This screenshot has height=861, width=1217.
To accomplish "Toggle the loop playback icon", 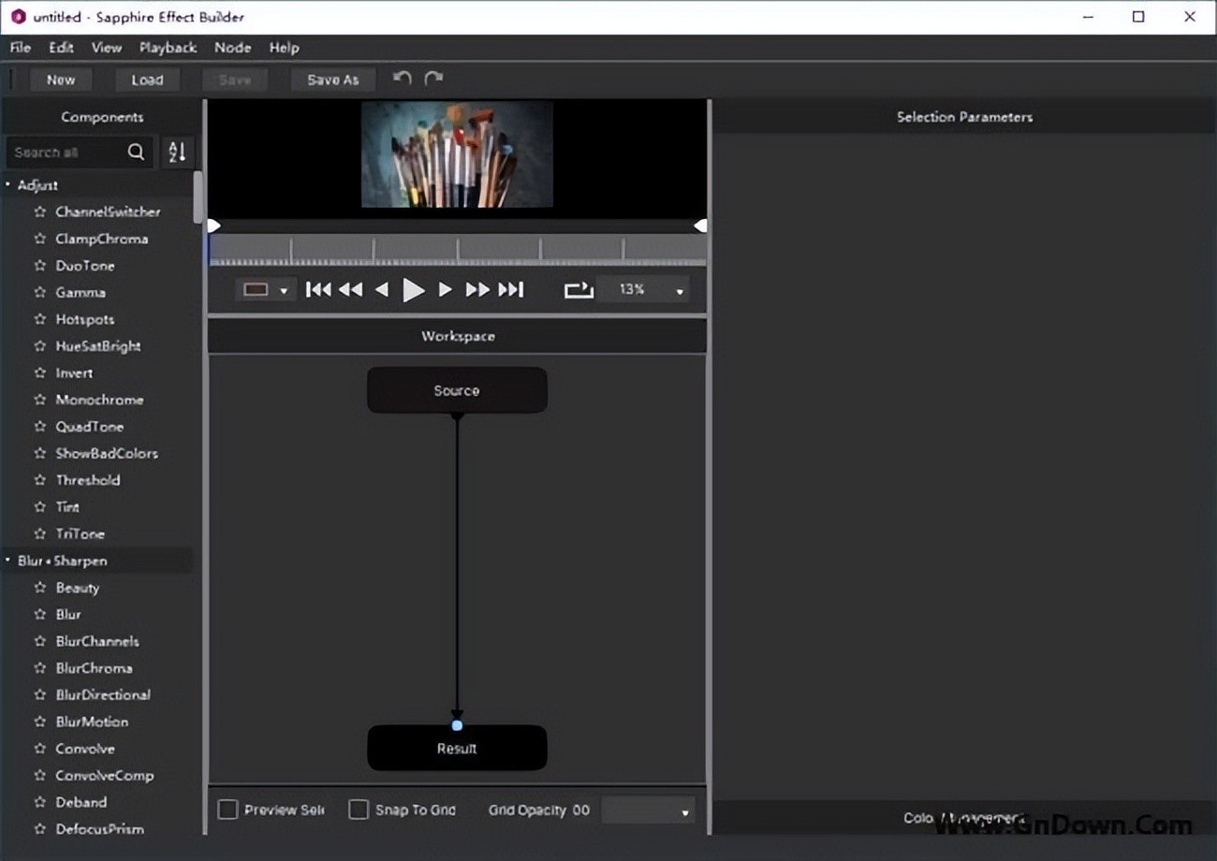I will [579, 290].
